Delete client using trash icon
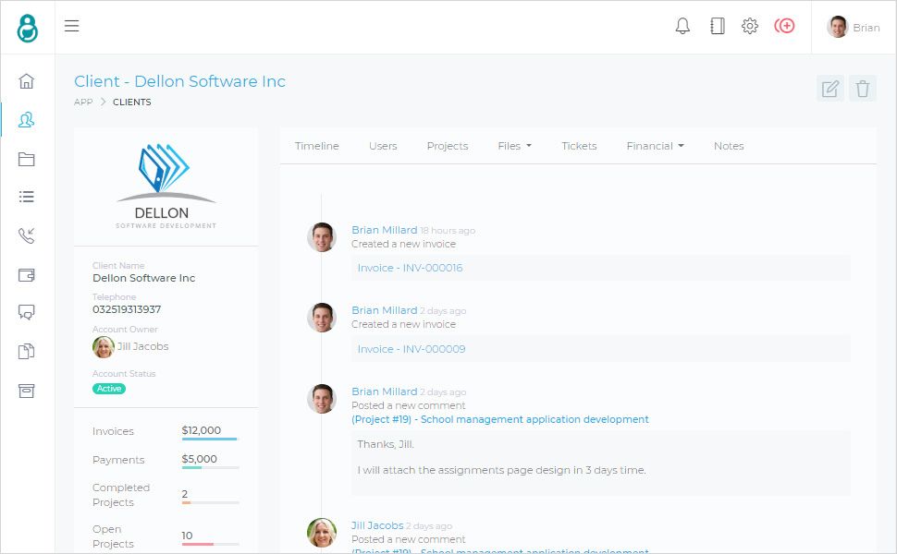The width and height of the screenshot is (897, 554). [x=863, y=89]
